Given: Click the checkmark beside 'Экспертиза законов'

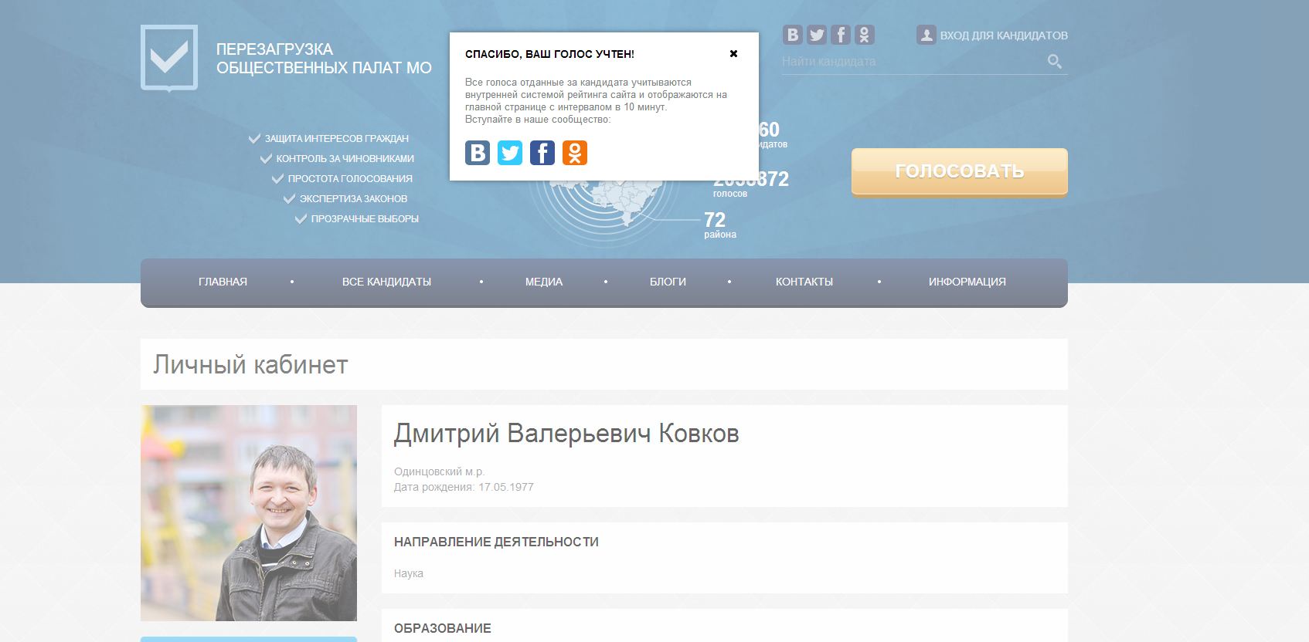Looking at the screenshot, I should click(289, 199).
